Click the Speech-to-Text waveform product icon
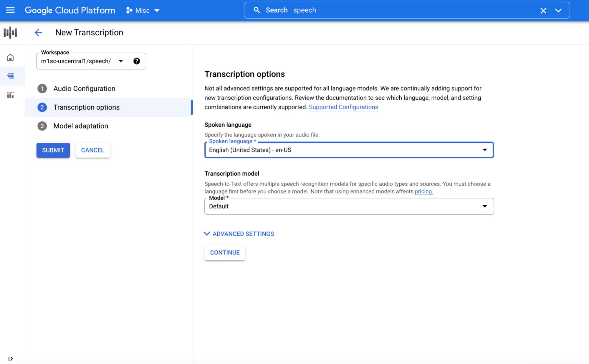This screenshot has height=364, width=589. tap(10, 33)
